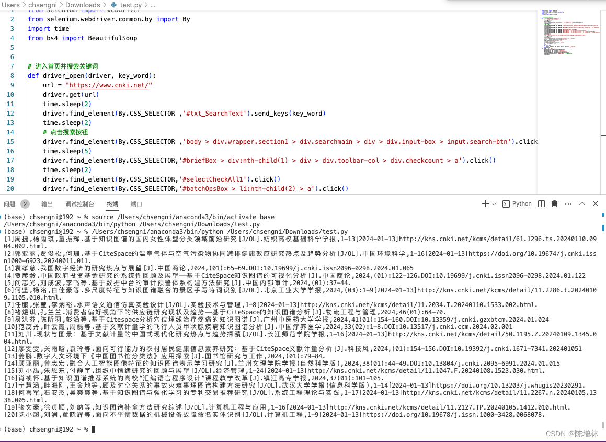Click 'def driver_open(driver, key_word):' code line
This screenshot has height=442, width=606.
point(92,76)
